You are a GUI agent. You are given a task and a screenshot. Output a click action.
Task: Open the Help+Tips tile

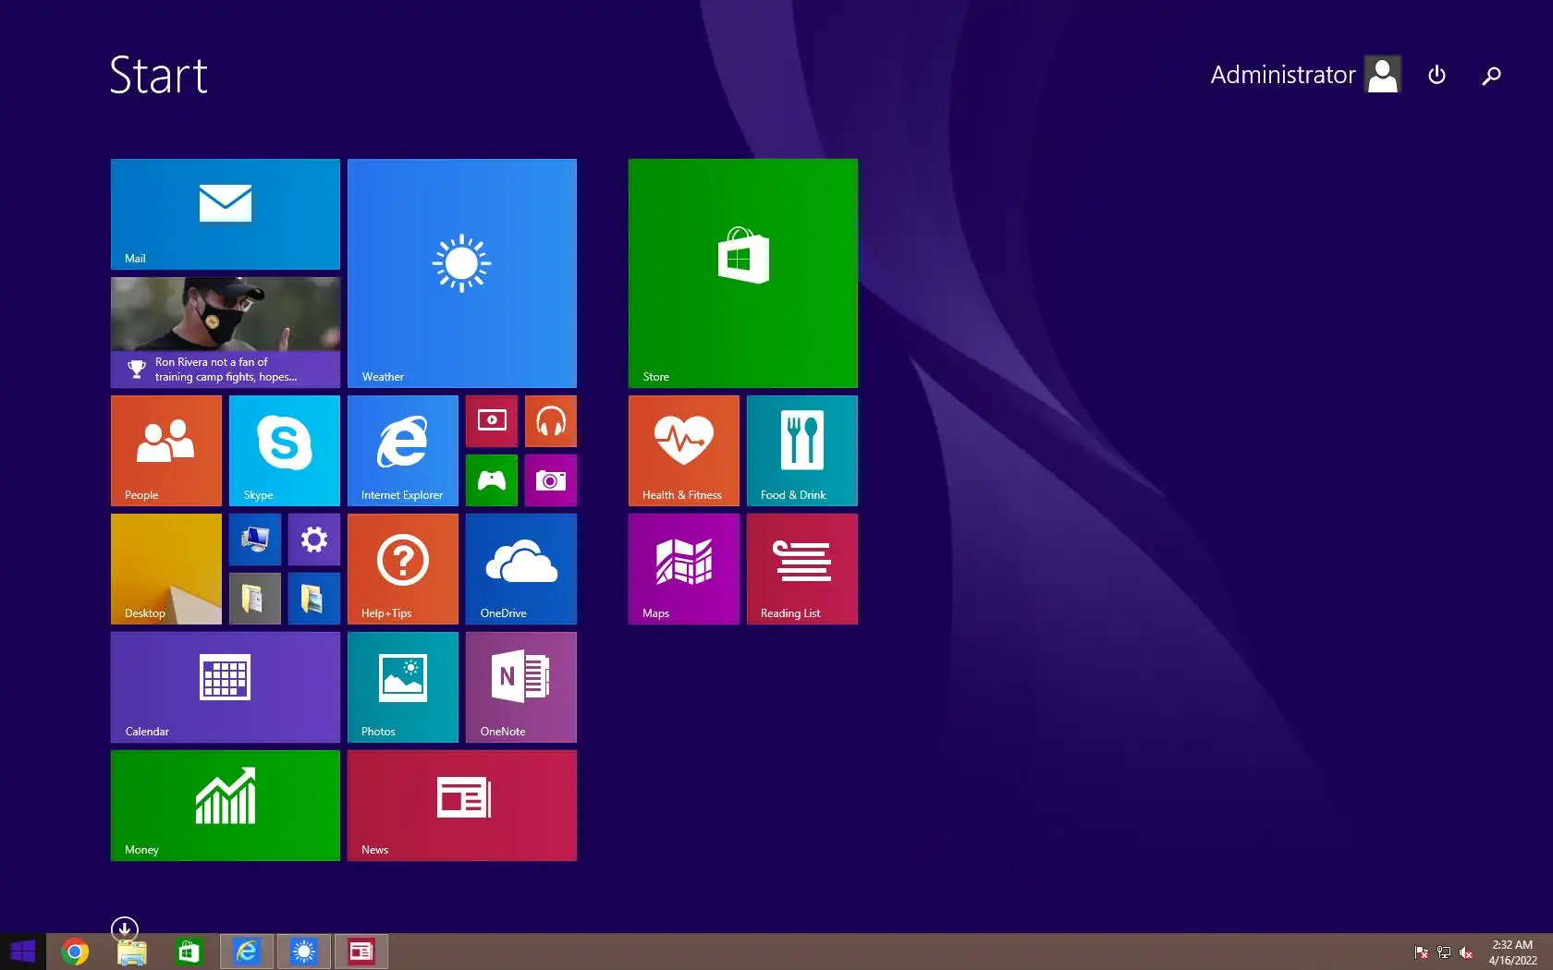click(403, 569)
